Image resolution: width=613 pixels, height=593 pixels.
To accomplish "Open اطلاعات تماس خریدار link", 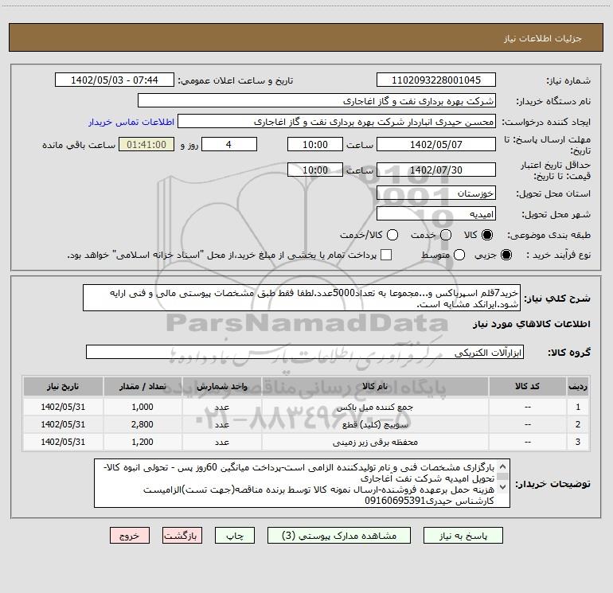I will click(131, 122).
